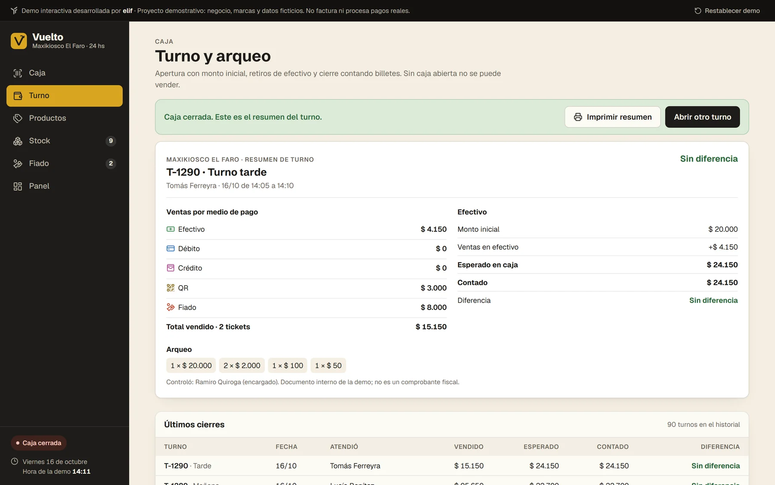This screenshot has width=775, height=485.
Task: Click the Débito card icon
Action: (x=170, y=249)
